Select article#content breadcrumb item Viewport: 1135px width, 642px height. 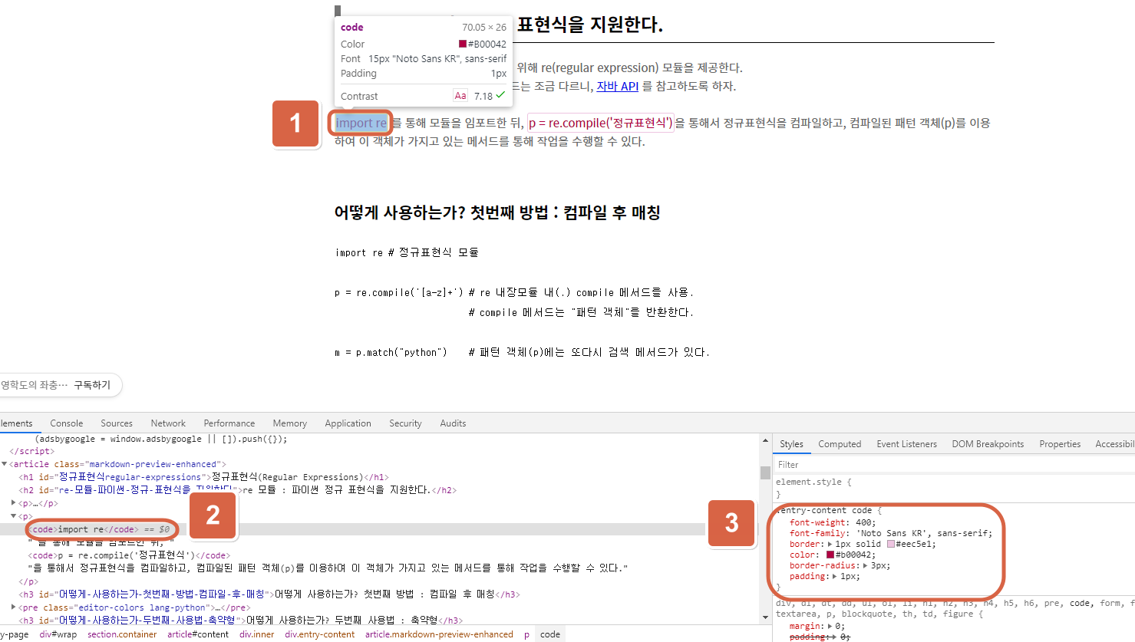pos(198,634)
